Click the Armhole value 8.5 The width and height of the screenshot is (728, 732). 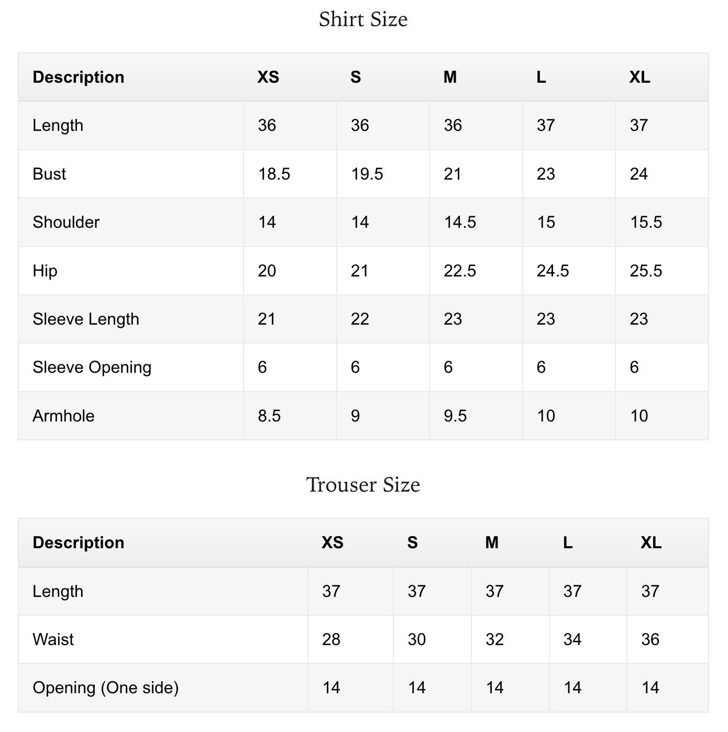(x=269, y=416)
